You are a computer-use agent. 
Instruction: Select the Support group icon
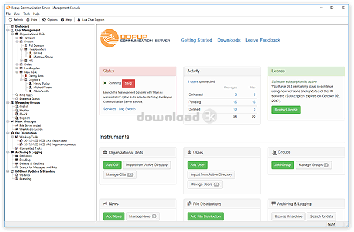point(17,118)
